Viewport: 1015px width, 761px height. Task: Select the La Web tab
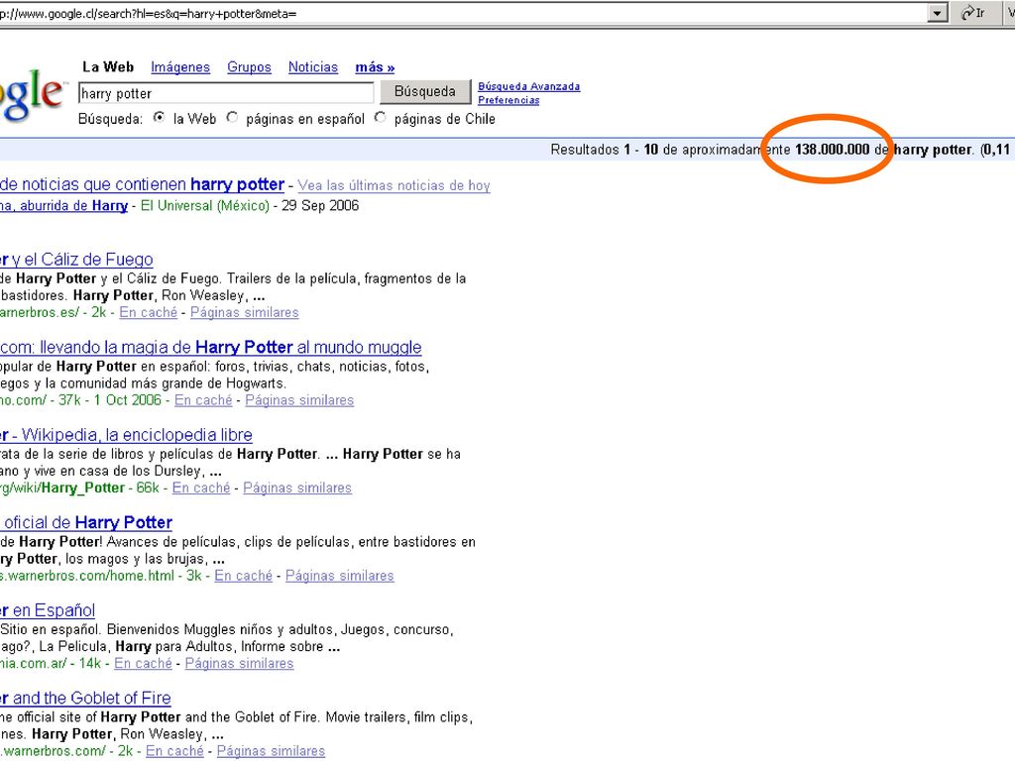[107, 67]
